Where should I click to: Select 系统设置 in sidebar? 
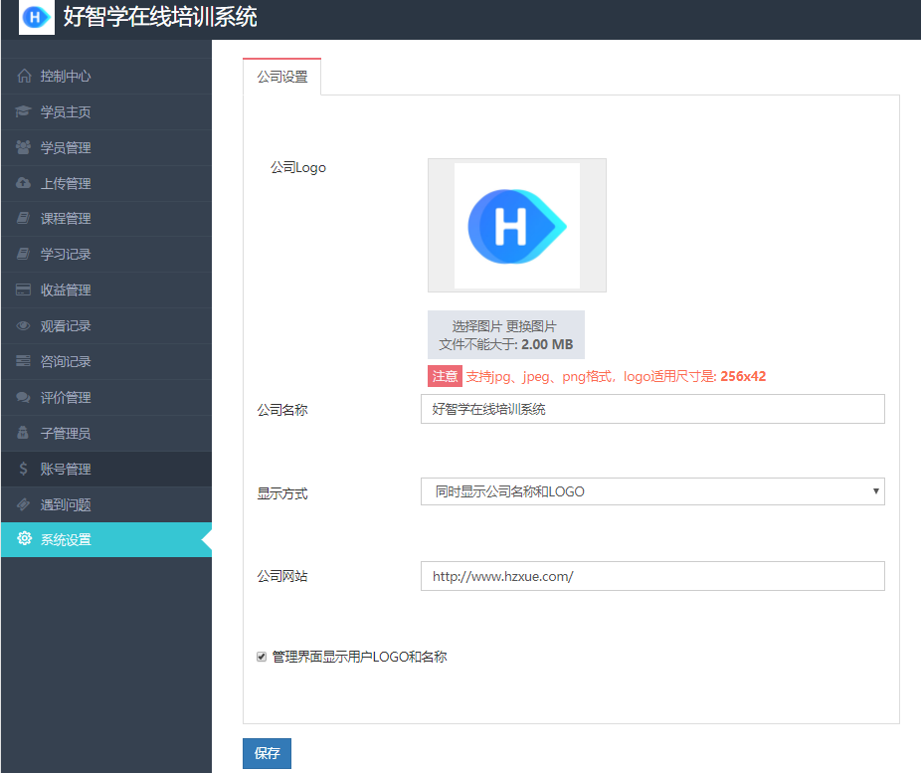106,539
